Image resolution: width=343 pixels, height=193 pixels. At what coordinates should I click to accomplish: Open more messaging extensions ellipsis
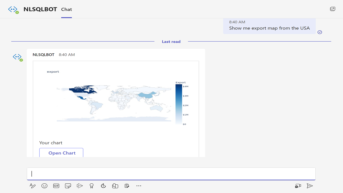tap(139, 185)
